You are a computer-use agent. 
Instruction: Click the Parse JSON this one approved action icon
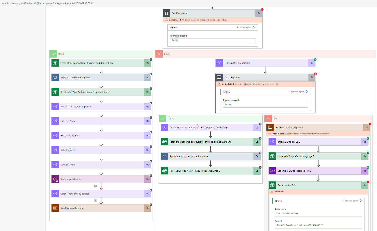point(55,106)
